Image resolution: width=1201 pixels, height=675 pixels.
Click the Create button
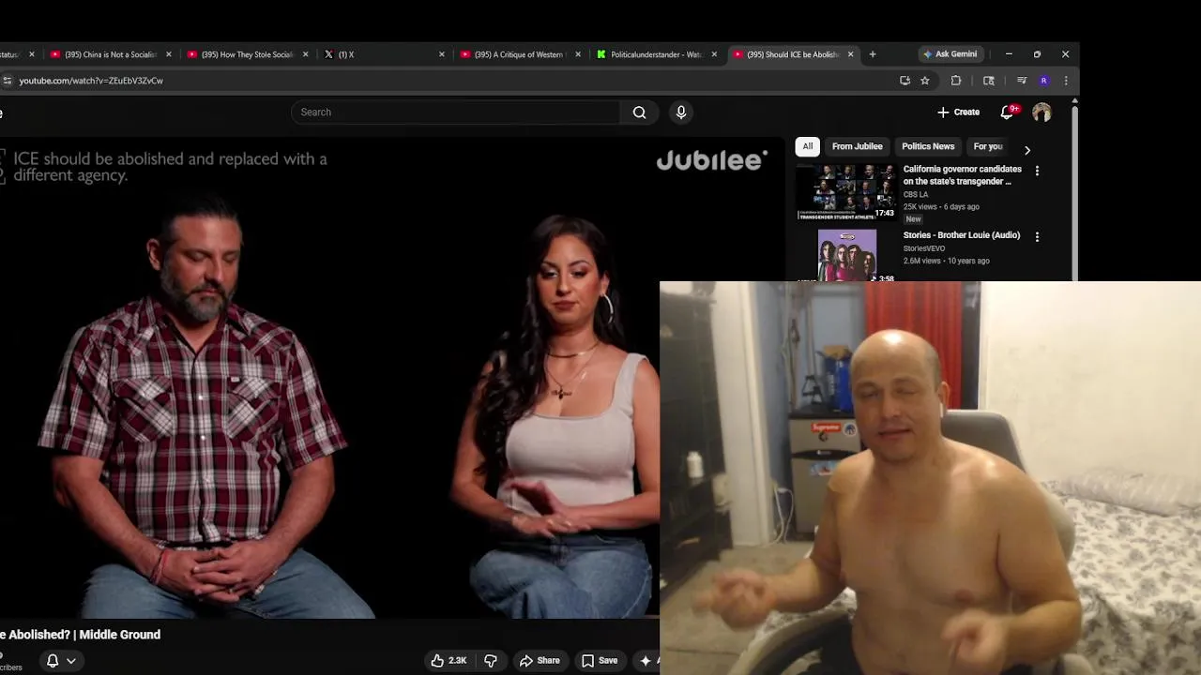click(958, 112)
